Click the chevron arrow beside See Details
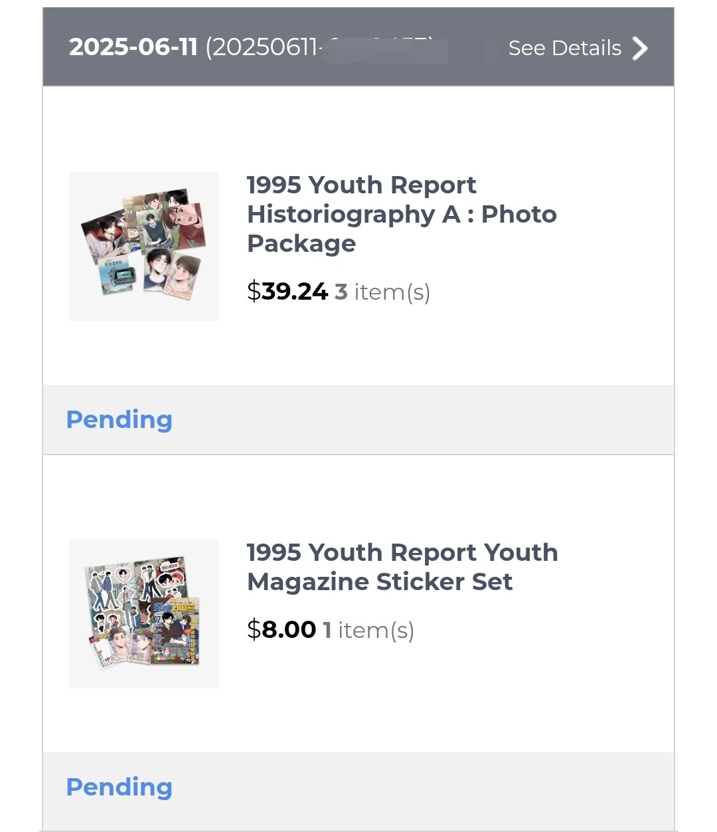717x832 pixels. click(639, 48)
